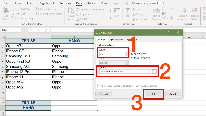Select the Settings tab in dialog
Screen dimensions: 206x116
tap(101, 40)
